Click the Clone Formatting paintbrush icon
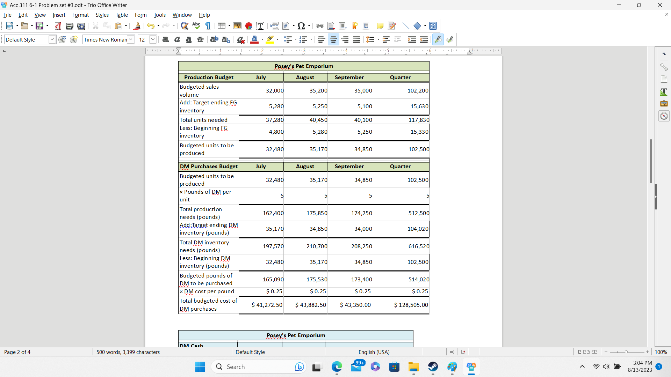 [137, 26]
